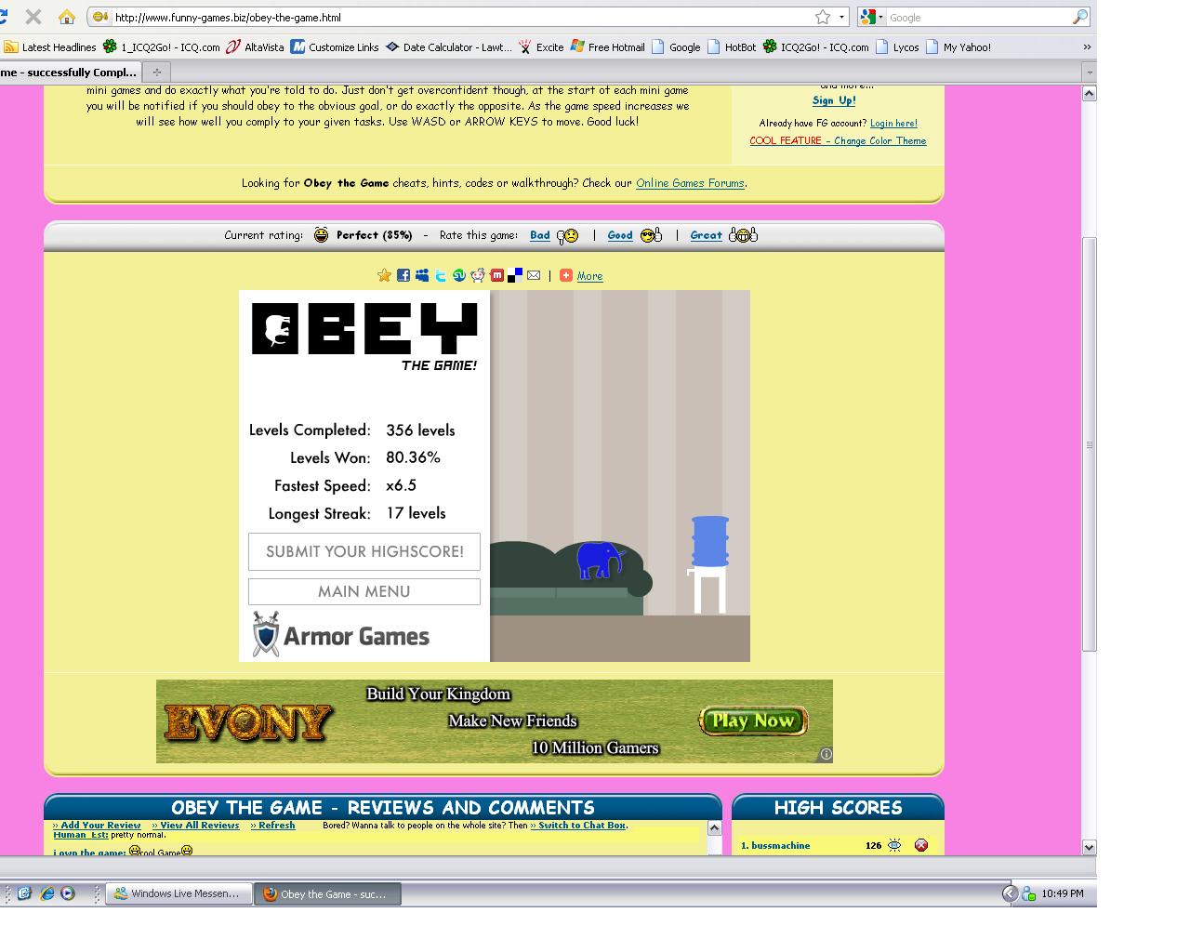Viewport: 1190px width, 952px height.
Task: Click the Sign Up! link
Action: pos(834,100)
